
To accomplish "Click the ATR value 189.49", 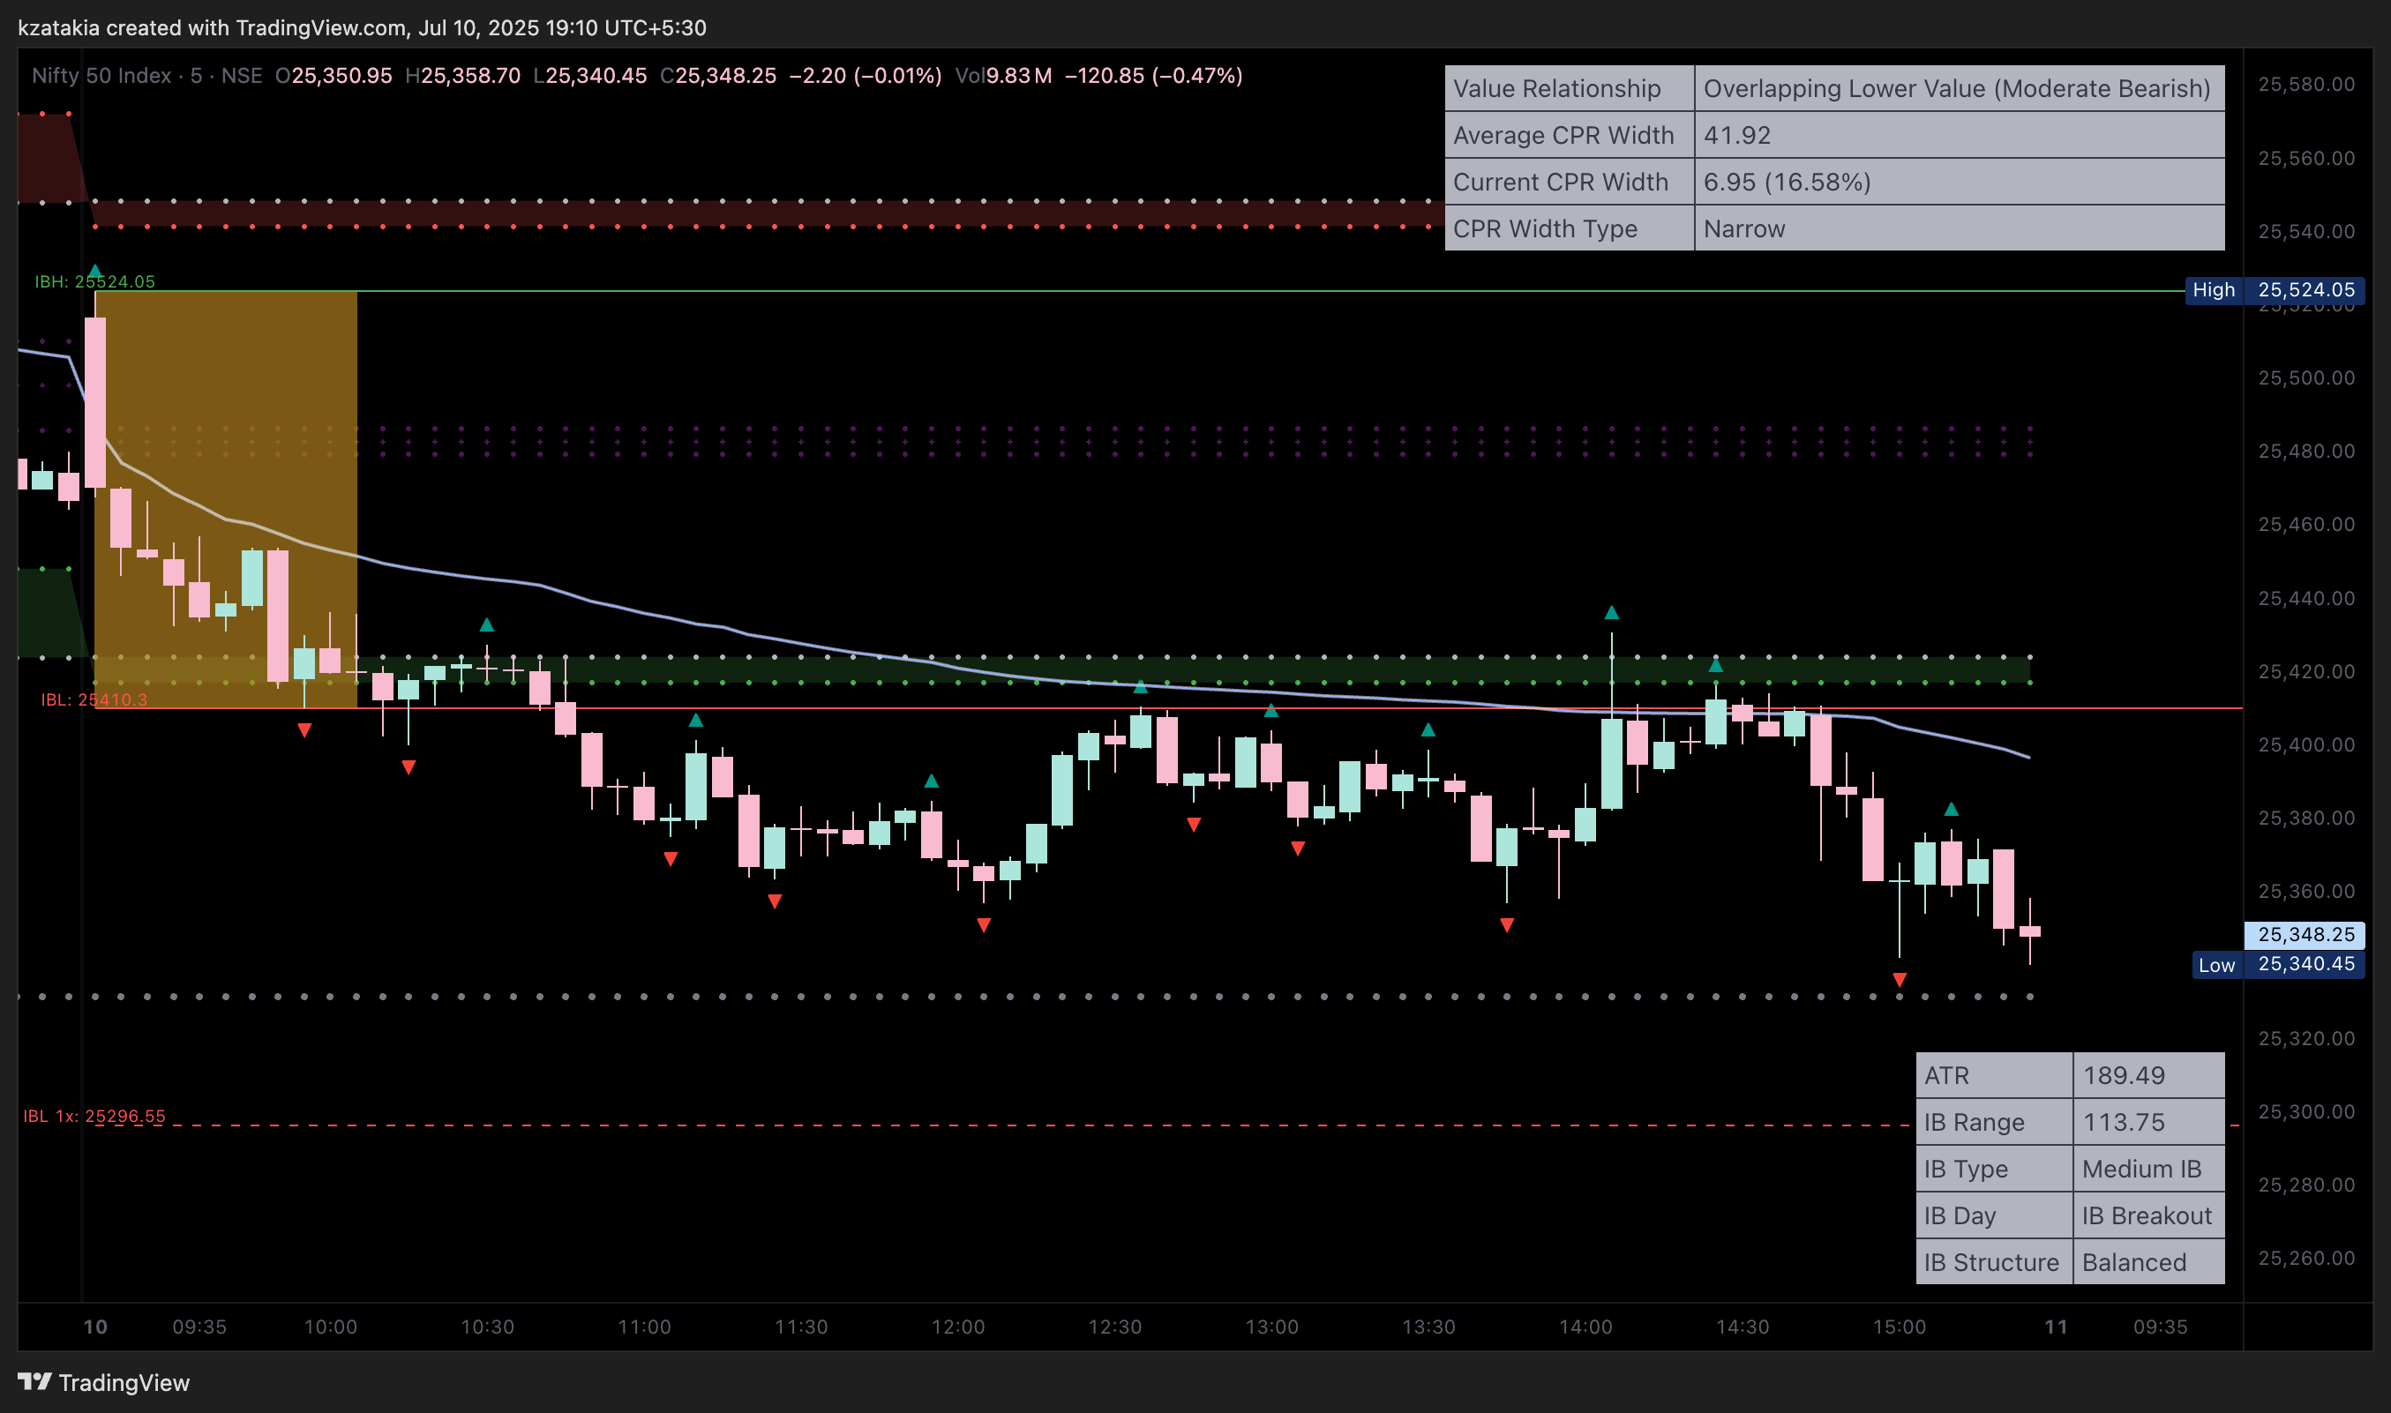I will click(2149, 1075).
